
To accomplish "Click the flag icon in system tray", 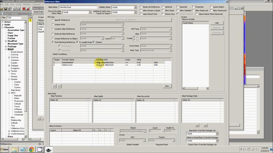I will 244,149.
